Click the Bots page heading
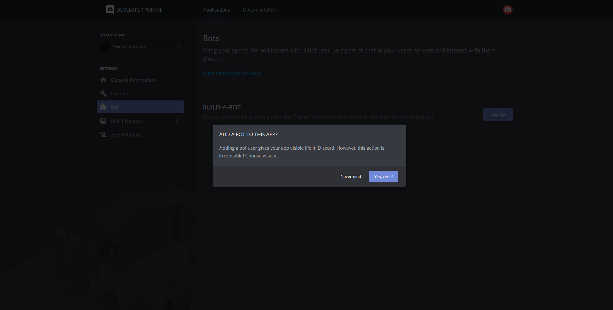Image resolution: width=613 pixels, height=310 pixels. 211,38
